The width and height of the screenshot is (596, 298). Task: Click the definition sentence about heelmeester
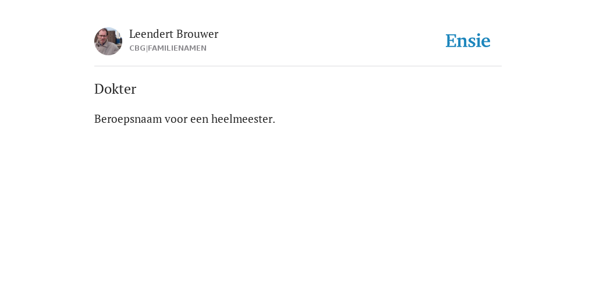[185, 119]
